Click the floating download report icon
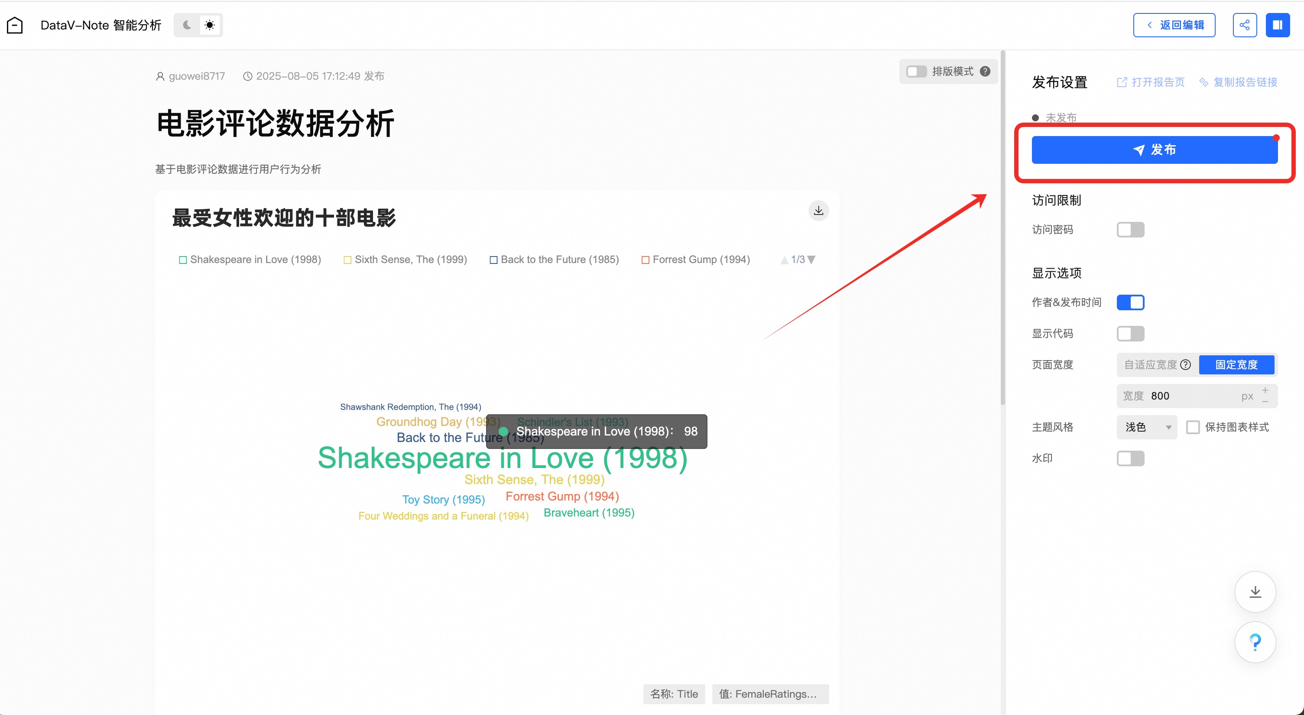 click(x=1255, y=591)
